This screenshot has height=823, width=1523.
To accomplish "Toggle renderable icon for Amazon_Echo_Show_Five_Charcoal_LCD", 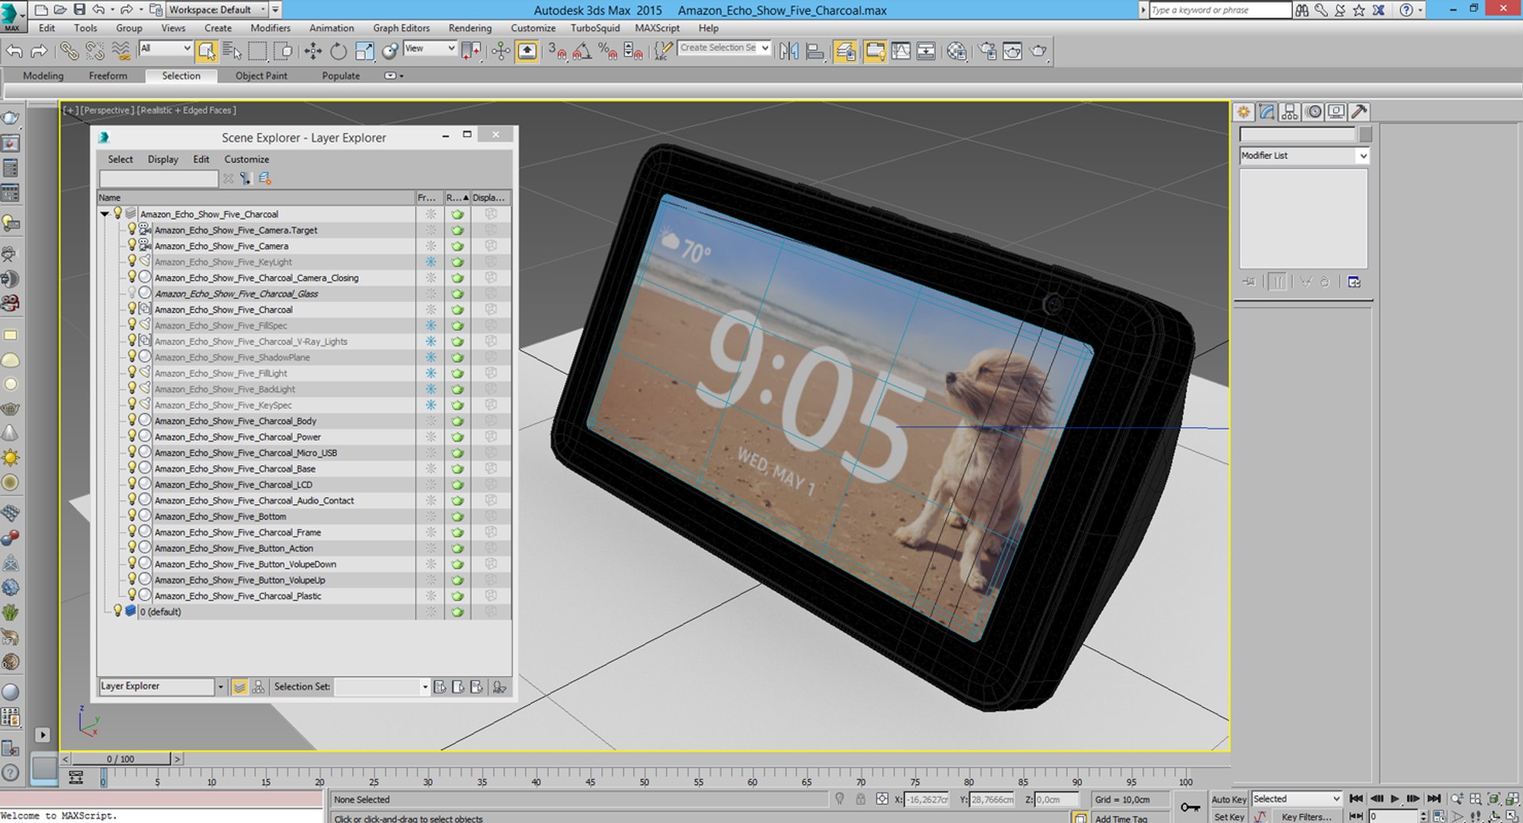I will (x=458, y=484).
